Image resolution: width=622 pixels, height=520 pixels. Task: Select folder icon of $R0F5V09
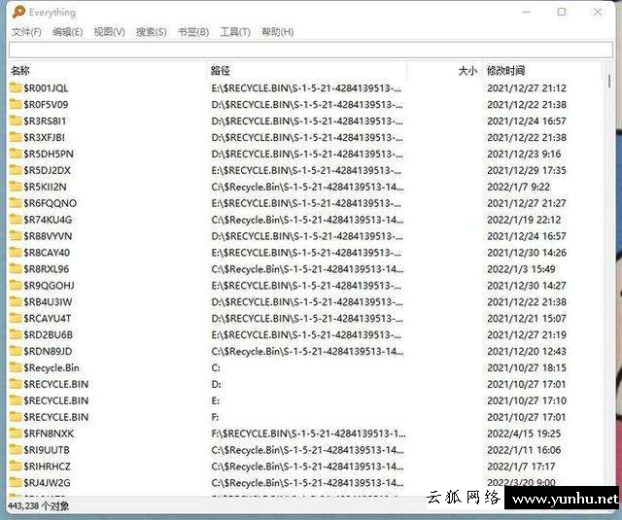16,104
